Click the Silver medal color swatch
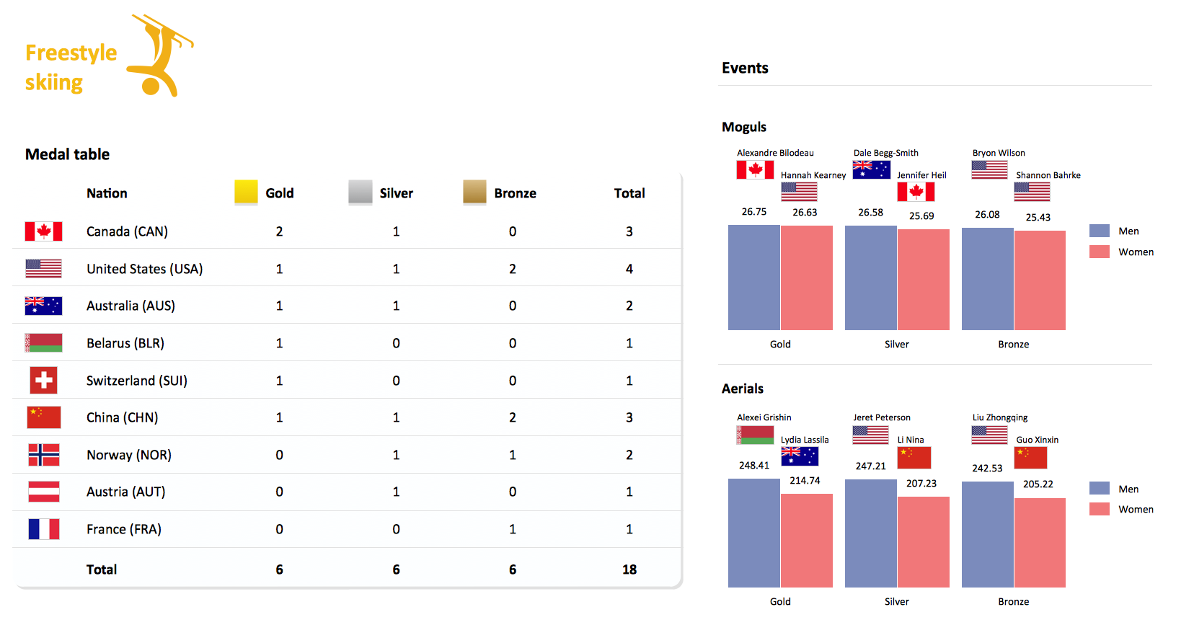Image resolution: width=1194 pixels, height=625 pixels. (x=361, y=192)
